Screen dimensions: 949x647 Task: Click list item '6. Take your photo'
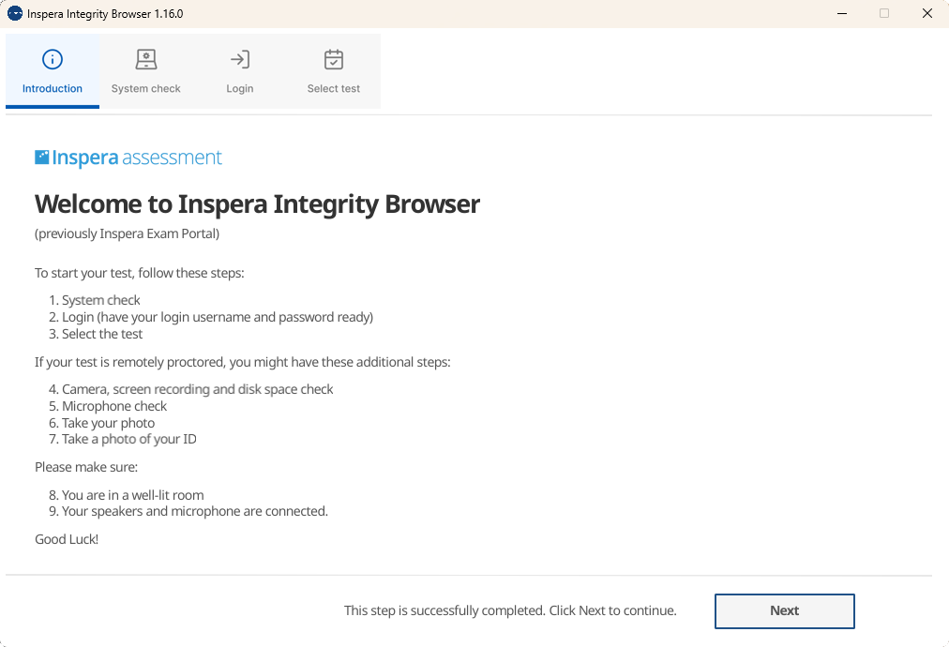[101, 423]
